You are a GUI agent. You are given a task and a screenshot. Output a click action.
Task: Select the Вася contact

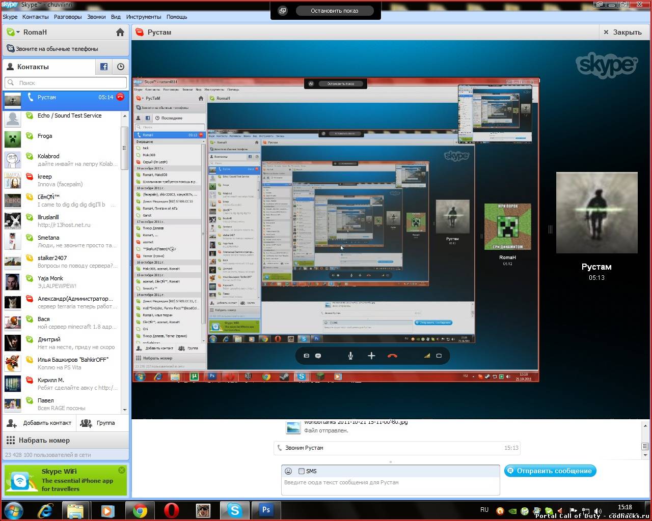(x=62, y=323)
